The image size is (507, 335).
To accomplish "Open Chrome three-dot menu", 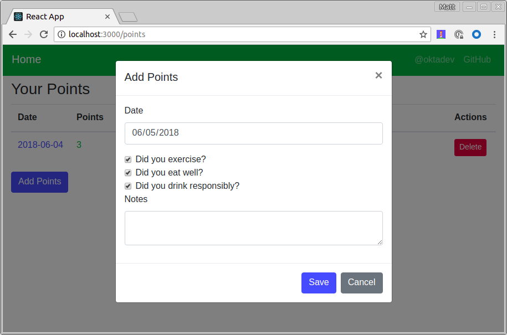I will tap(494, 34).
